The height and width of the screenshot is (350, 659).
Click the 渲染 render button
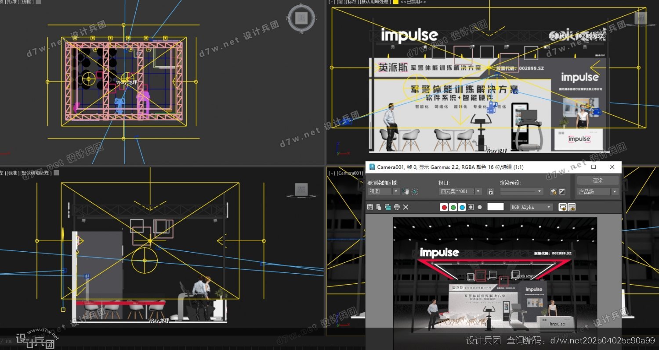597,180
